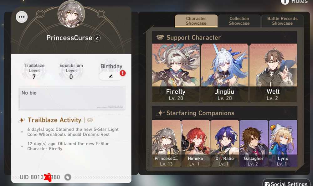Select the Welt support character card
313x186 pixels.
[x=273, y=73]
